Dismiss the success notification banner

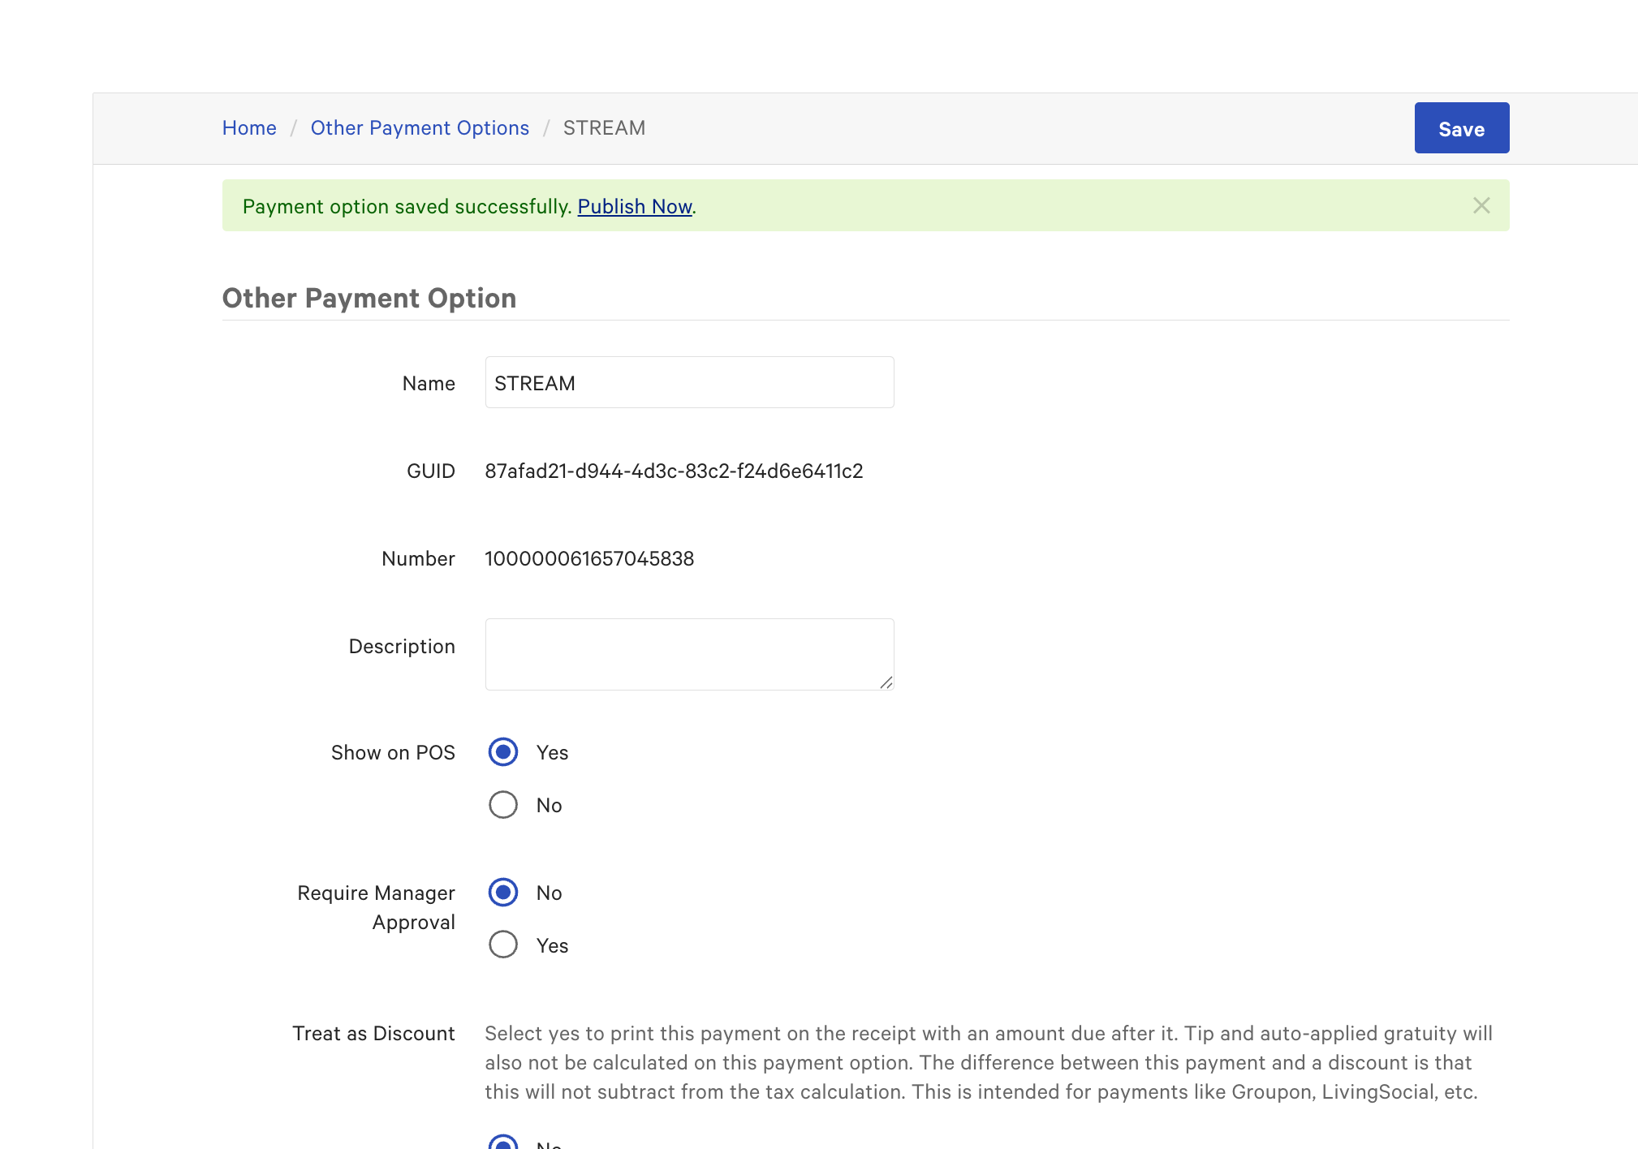tap(1481, 206)
